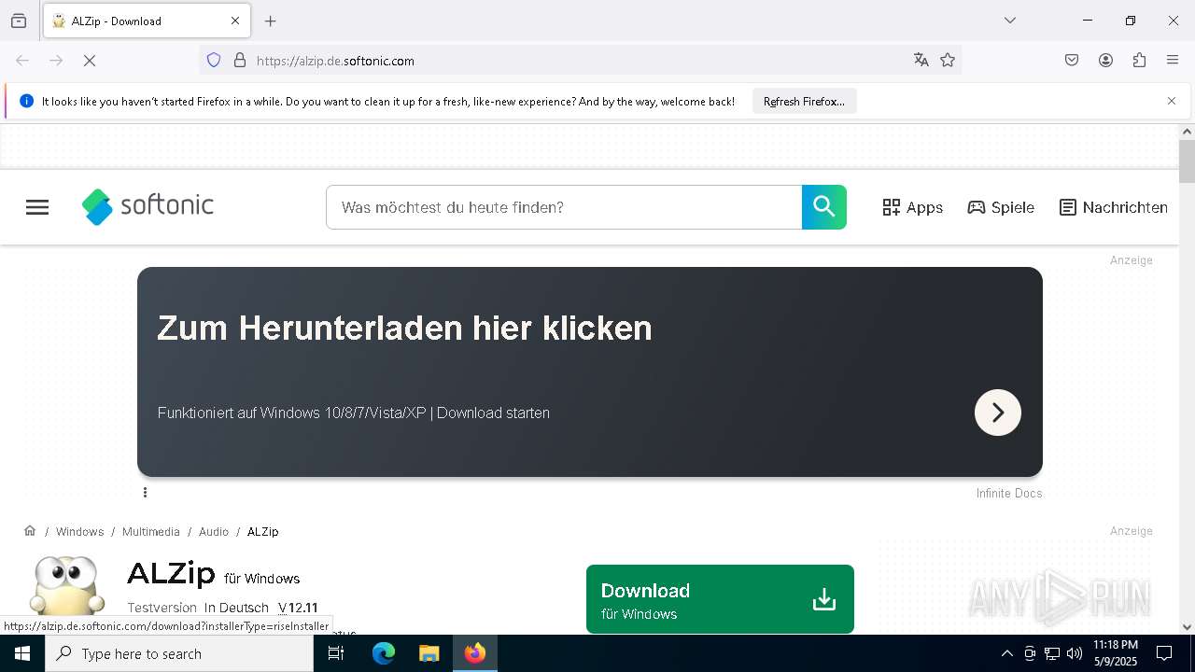Click the version V 12.11 text
This screenshot has height=672, width=1195.
coord(298,608)
